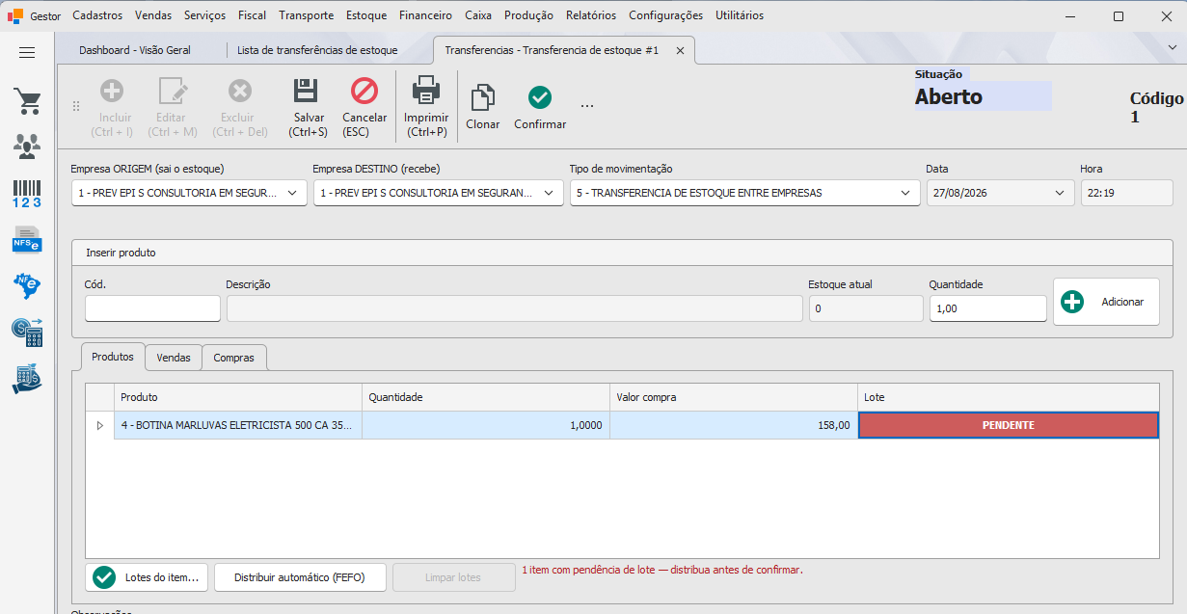The height and width of the screenshot is (614, 1187).
Task: Click the Editar pencil toolbar icon
Action: tap(174, 92)
